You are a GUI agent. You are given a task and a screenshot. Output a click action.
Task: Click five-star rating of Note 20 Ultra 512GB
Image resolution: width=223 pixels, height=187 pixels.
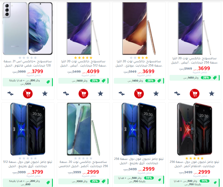(x=83, y=58)
